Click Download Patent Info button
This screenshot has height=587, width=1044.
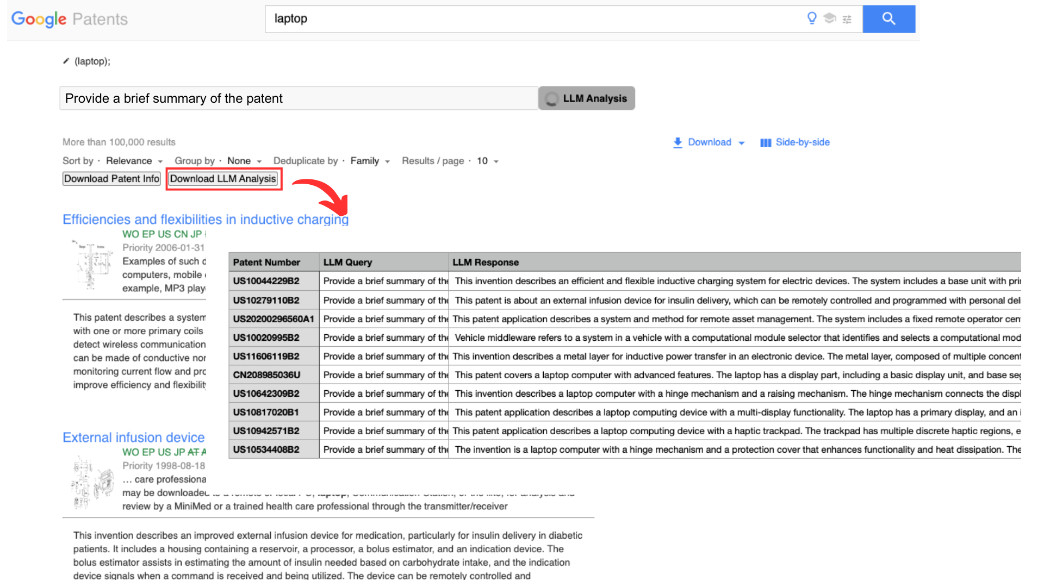point(111,179)
